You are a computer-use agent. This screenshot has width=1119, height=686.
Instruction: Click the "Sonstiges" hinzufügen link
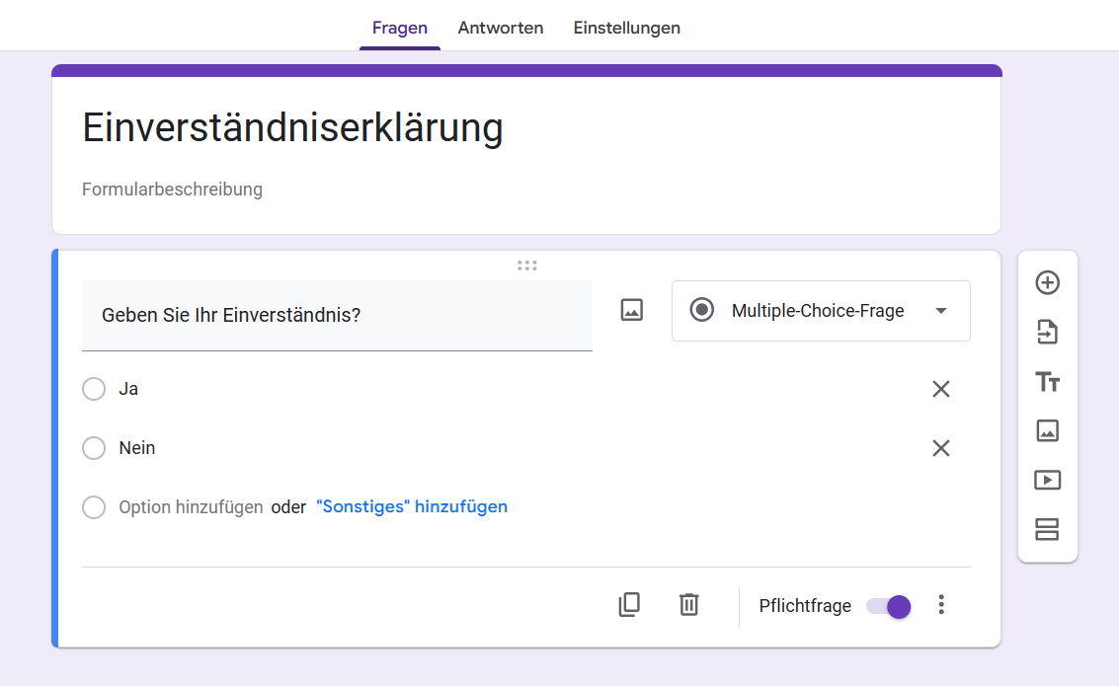click(412, 507)
